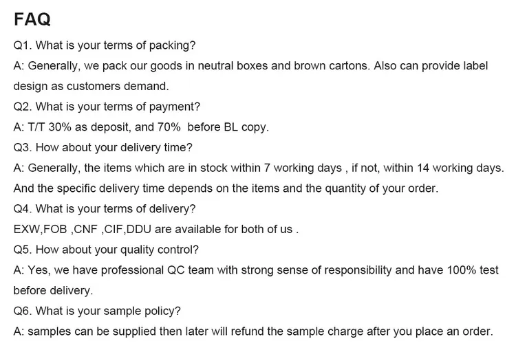Viewport: 516px width, 361px height.
Task: Click question Q5 about quality control
Action: 106,250
